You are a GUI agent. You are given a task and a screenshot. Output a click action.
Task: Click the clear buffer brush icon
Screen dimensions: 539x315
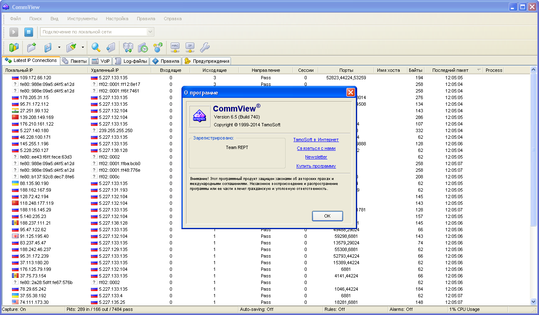click(72, 47)
